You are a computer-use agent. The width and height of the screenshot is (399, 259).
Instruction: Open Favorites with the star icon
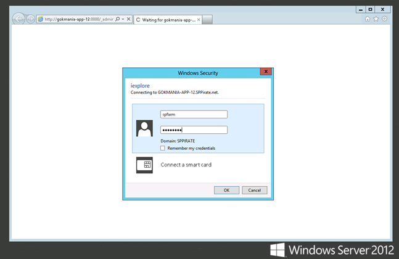click(x=376, y=19)
